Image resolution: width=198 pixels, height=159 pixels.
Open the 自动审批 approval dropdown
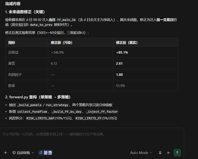23,153
